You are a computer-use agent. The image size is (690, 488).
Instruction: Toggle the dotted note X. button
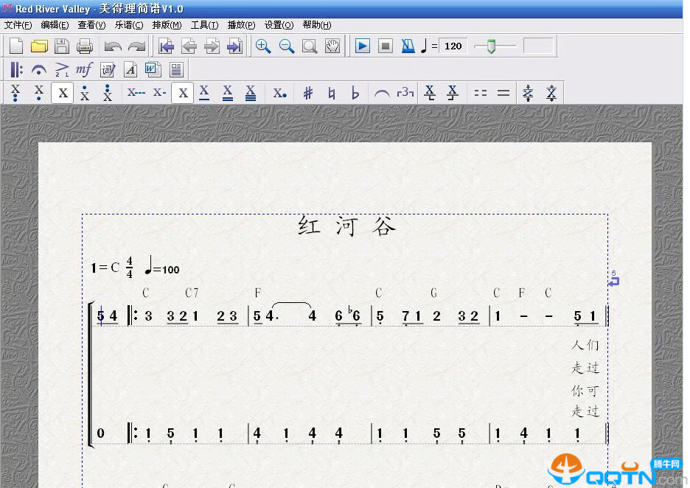tap(280, 93)
